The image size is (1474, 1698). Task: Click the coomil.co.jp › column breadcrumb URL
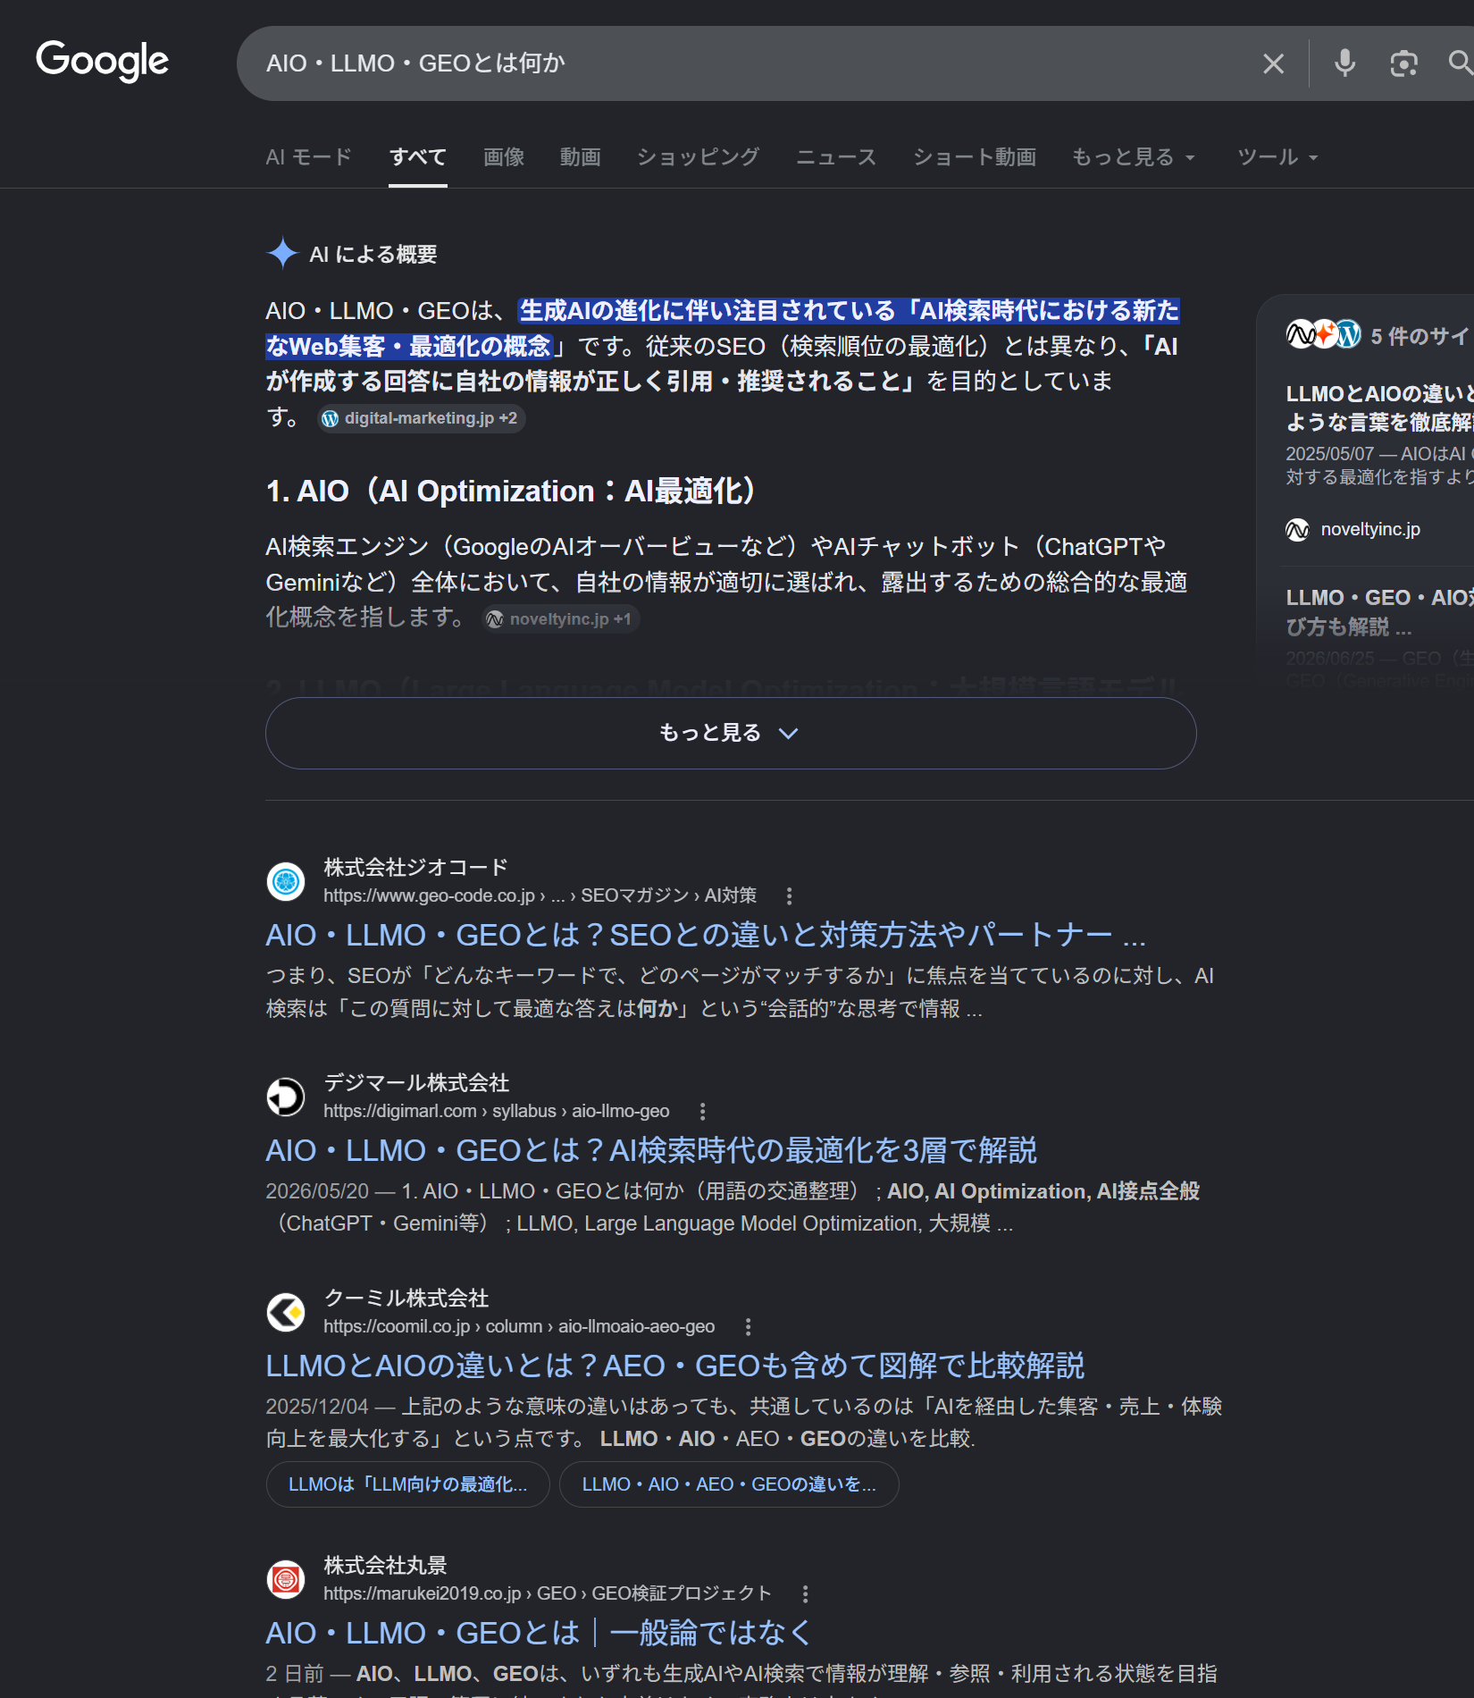[x=519, y=1326]
